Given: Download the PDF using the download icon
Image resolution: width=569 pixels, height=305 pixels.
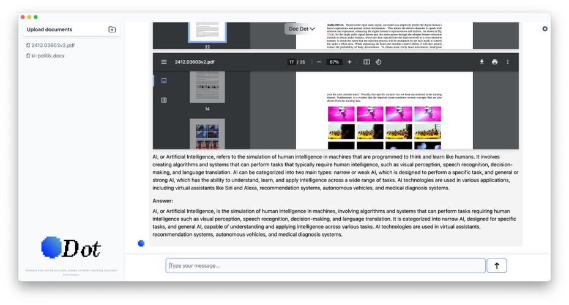Looking at the screenshot, I should pos(482,62).
